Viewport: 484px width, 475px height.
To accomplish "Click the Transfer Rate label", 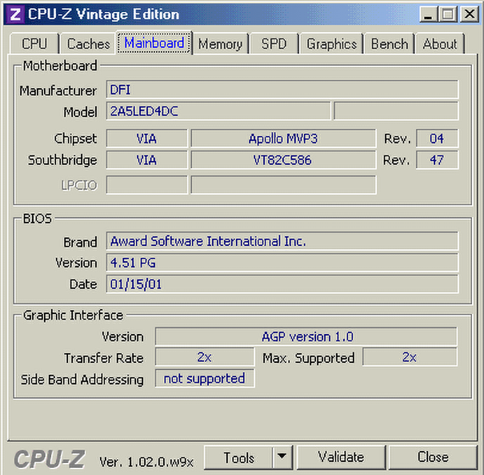I will [104, 359].
